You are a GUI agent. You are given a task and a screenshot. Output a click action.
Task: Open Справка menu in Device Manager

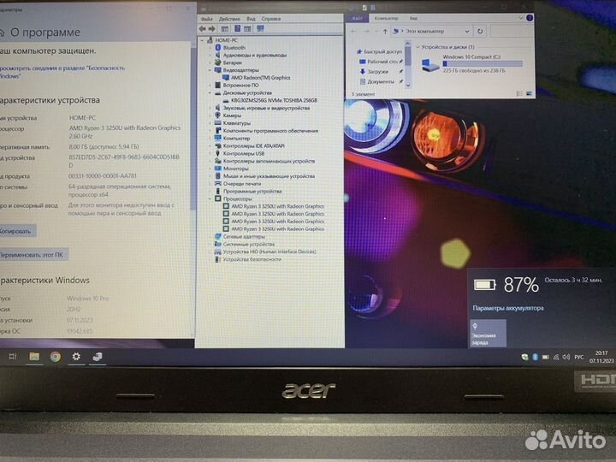coord(271,19)
